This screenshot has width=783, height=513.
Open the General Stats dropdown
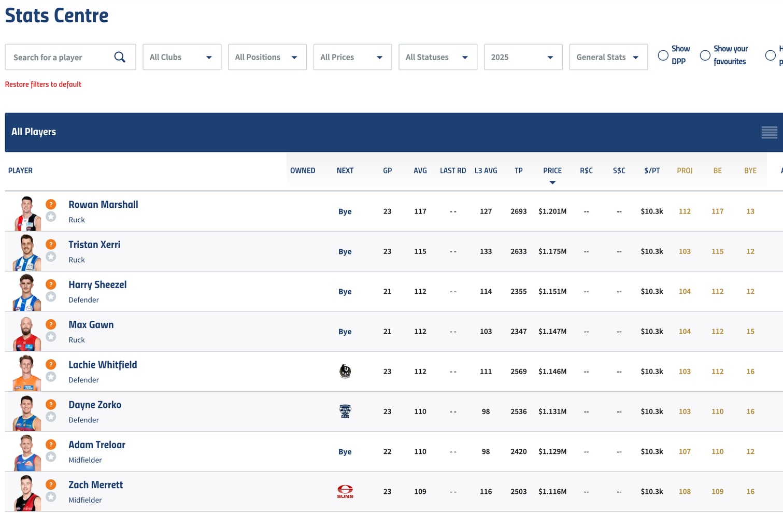pyautogui.click(x=608, y=57)
